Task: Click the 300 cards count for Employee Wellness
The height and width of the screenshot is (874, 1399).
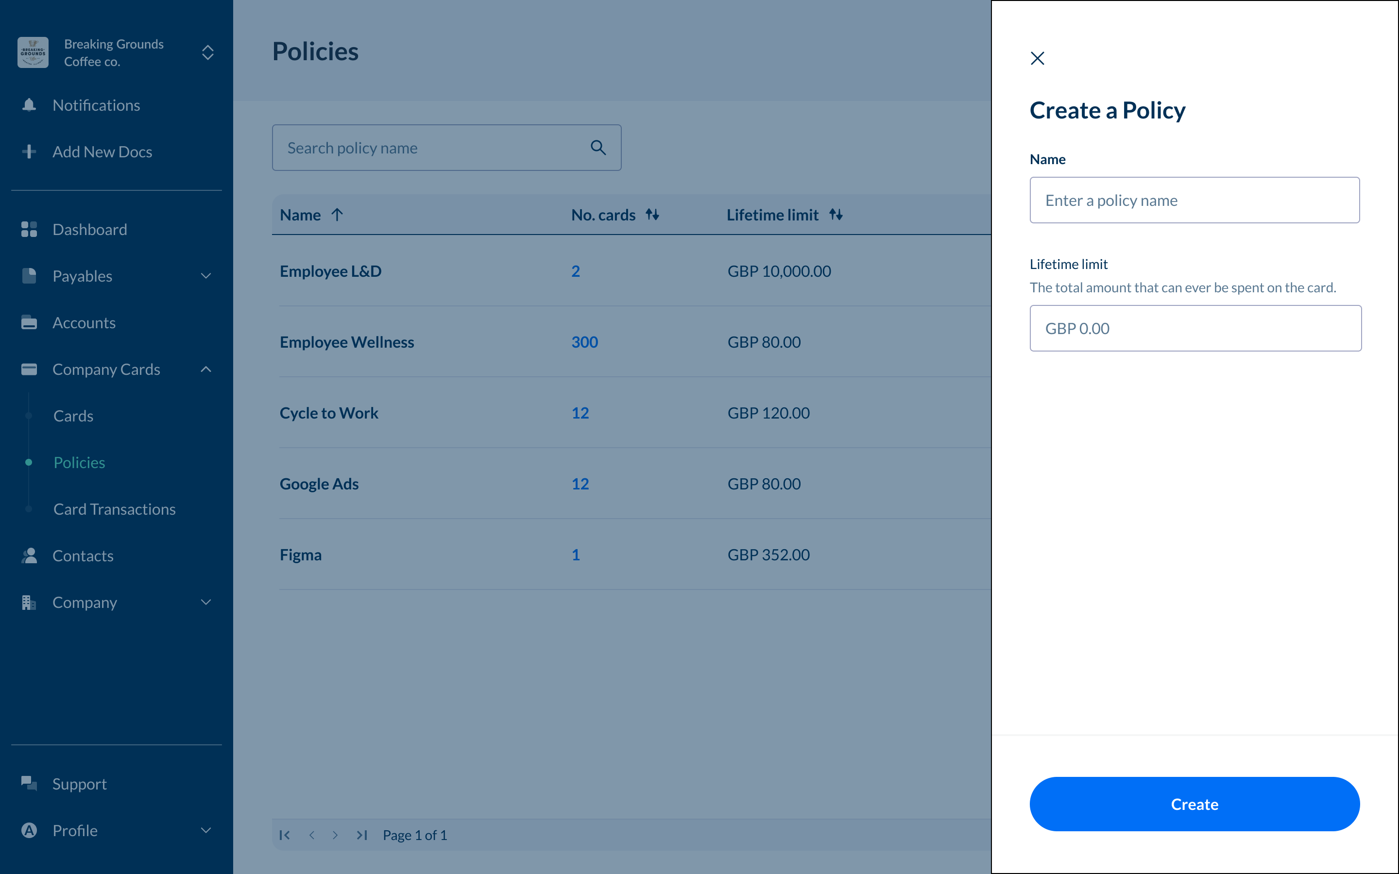Action: (x=584, y=342)
